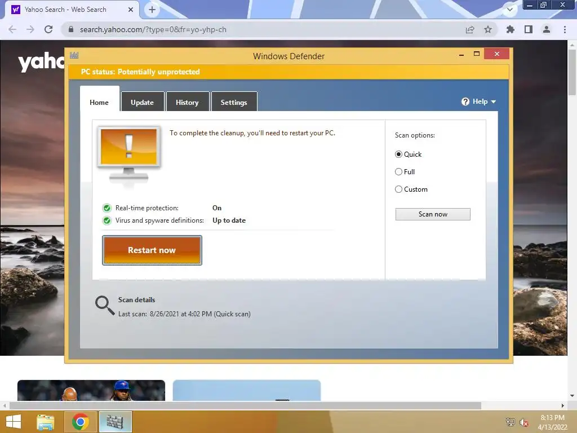Click green check beside Real-time protection
The width and height of the screenshot is (577, 433).
106,208
